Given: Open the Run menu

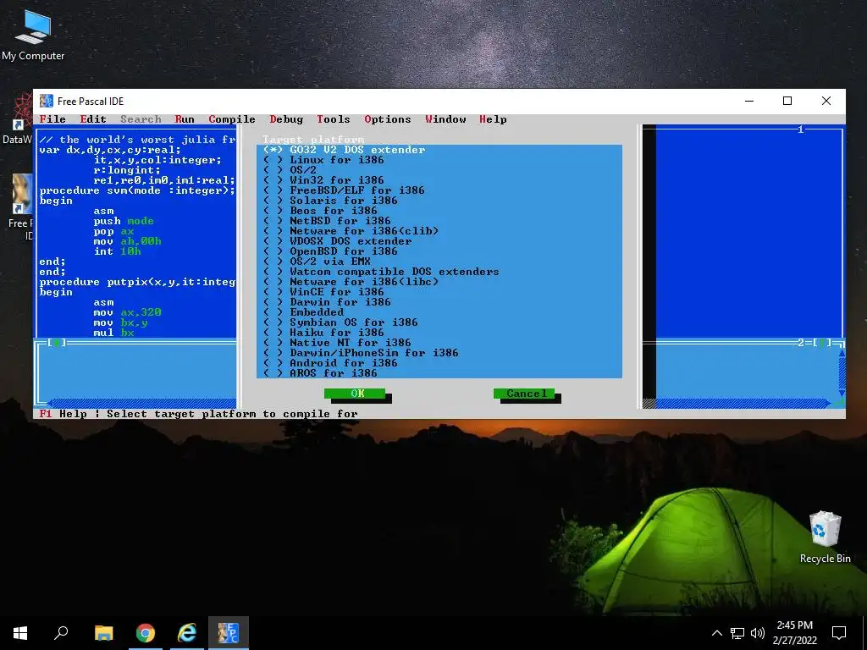Looking at the screenshot, I should 185,119.
